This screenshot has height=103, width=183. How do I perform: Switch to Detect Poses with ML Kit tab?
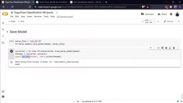click(x=51, y=2)
